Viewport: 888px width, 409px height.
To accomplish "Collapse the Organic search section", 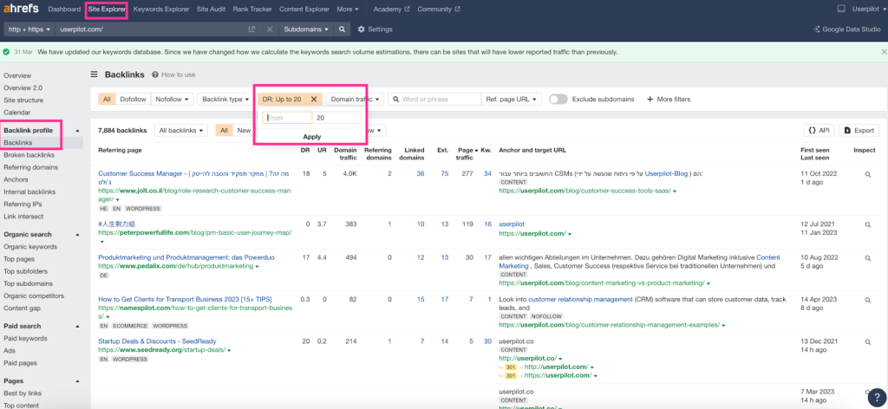I will coord(77,234).
